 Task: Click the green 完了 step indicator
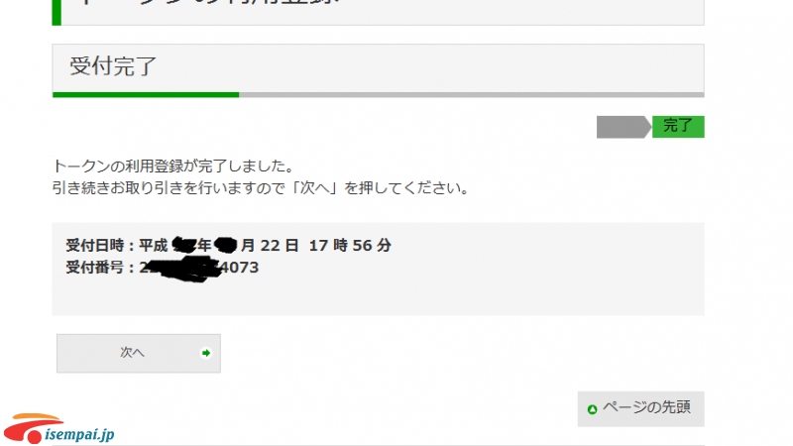click(678, 127)
